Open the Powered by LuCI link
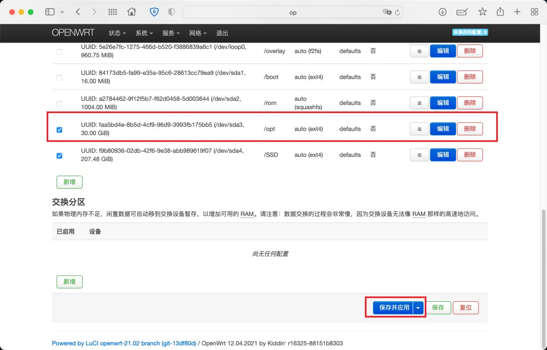Viewport: 547px width, 350px height. (x=124, y=344)
